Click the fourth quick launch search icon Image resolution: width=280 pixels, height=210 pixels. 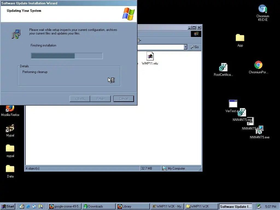(40, 206)
